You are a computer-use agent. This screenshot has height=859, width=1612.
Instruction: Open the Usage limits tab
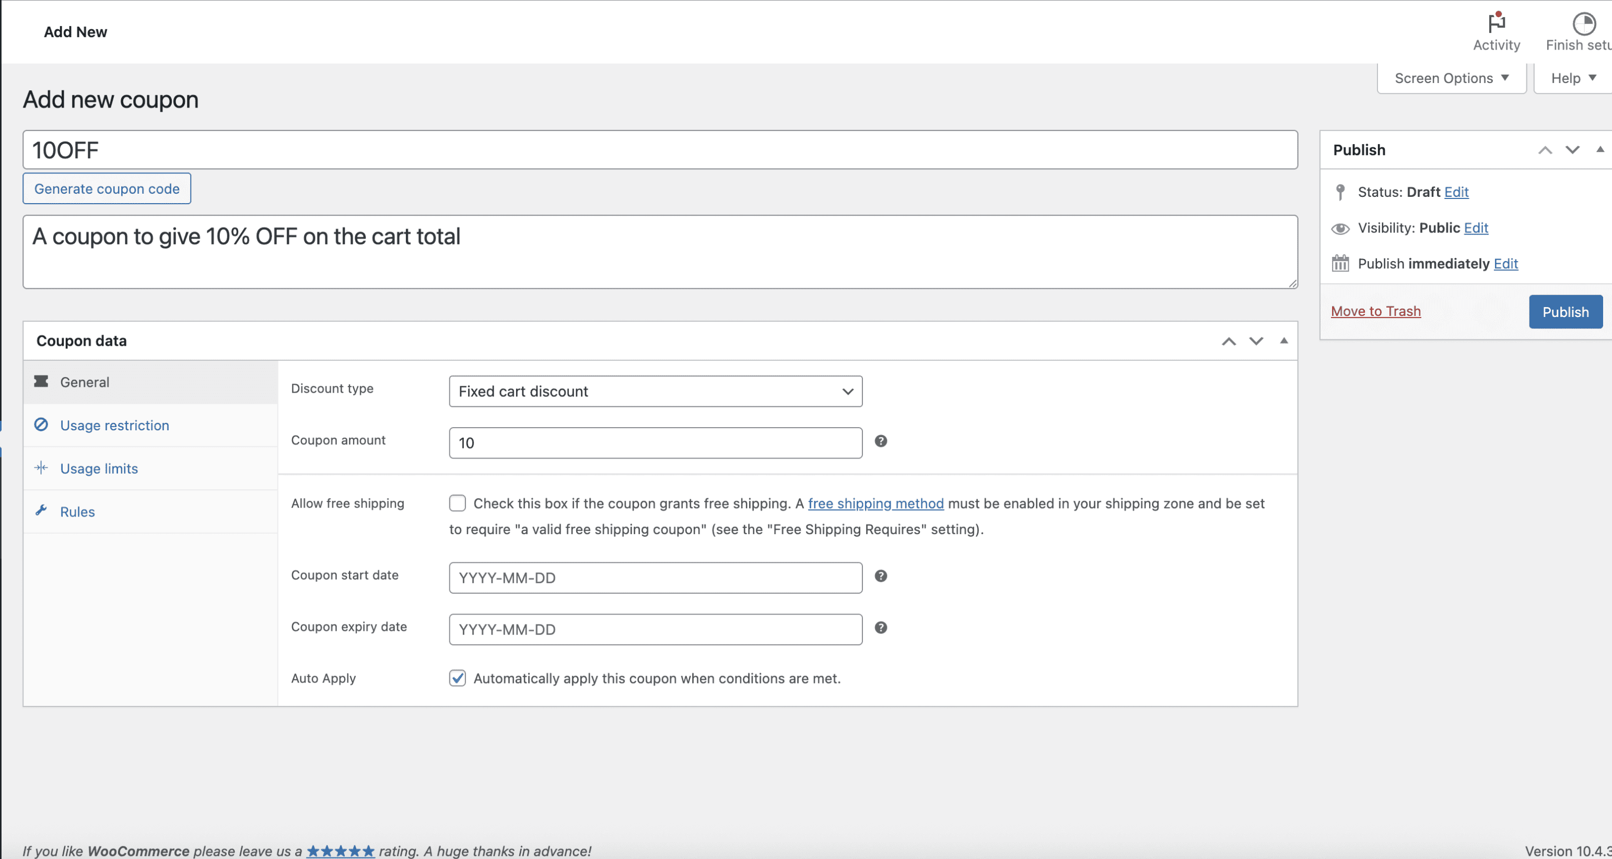point(99,468)
